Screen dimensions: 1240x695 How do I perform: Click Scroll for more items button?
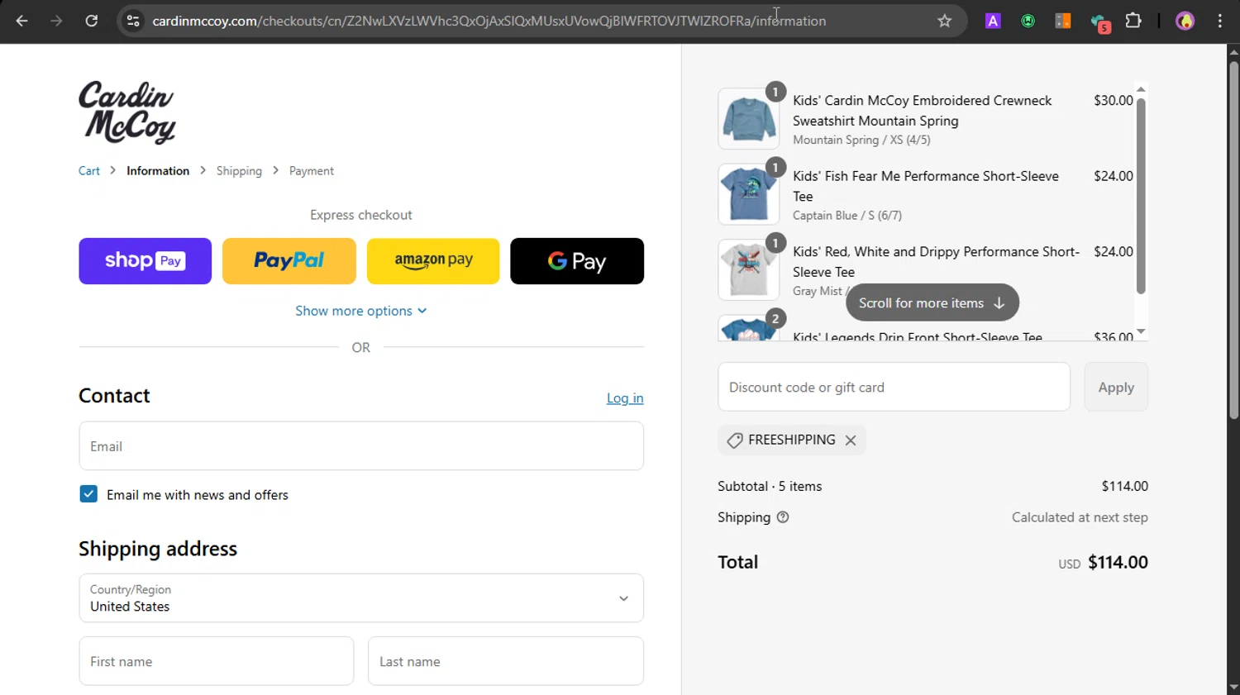pos(932,302)
